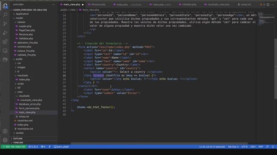Open the editor's more actions ellipsis
The height and width of the screenshot is (155, 277).
[x=273, y=5]
